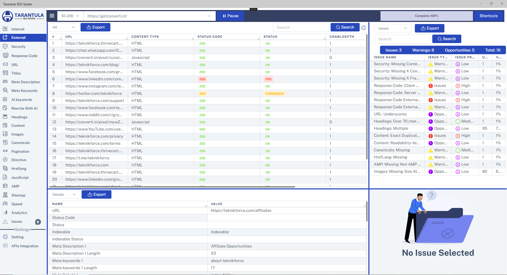The width and height of the screenshot is (507, 275).
Task: Click the Headings sidebar icon
Action: tap(5, 117)
